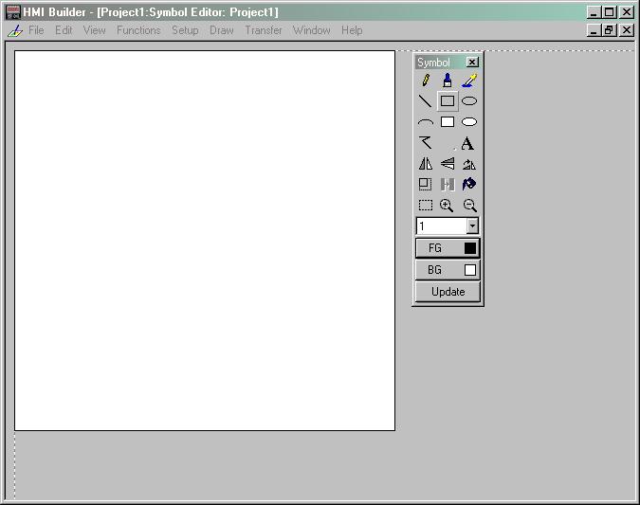Click the square with dashed offset icon

click(426, 185)
